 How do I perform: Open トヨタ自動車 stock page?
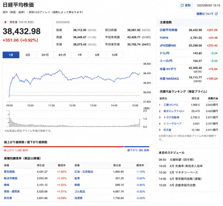point(171,117)
